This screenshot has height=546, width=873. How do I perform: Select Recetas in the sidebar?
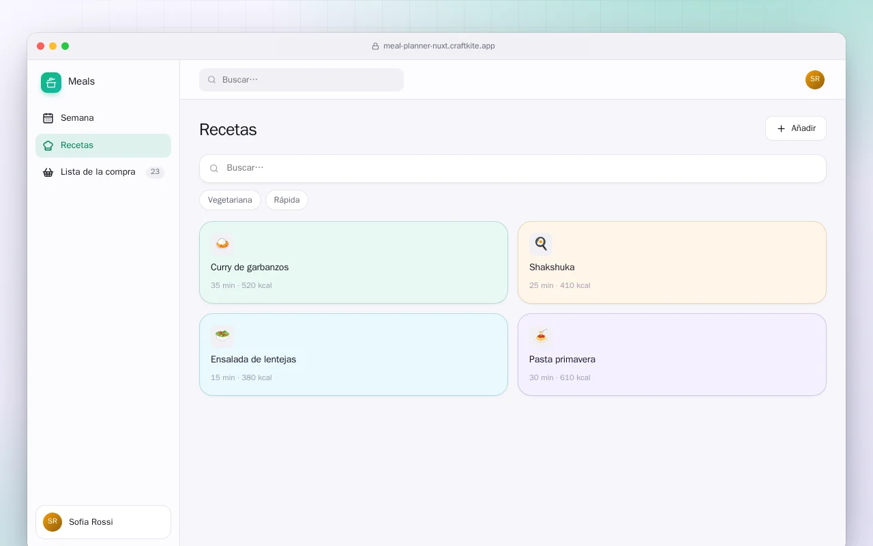click(x=103, y=145)
